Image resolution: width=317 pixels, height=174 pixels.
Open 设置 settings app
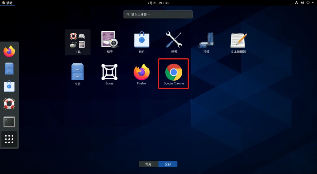pos(174,42)
